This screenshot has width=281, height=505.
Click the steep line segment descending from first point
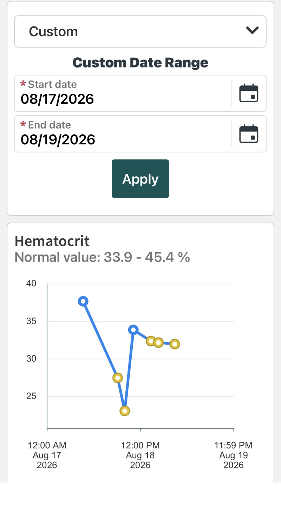(100, 339)
